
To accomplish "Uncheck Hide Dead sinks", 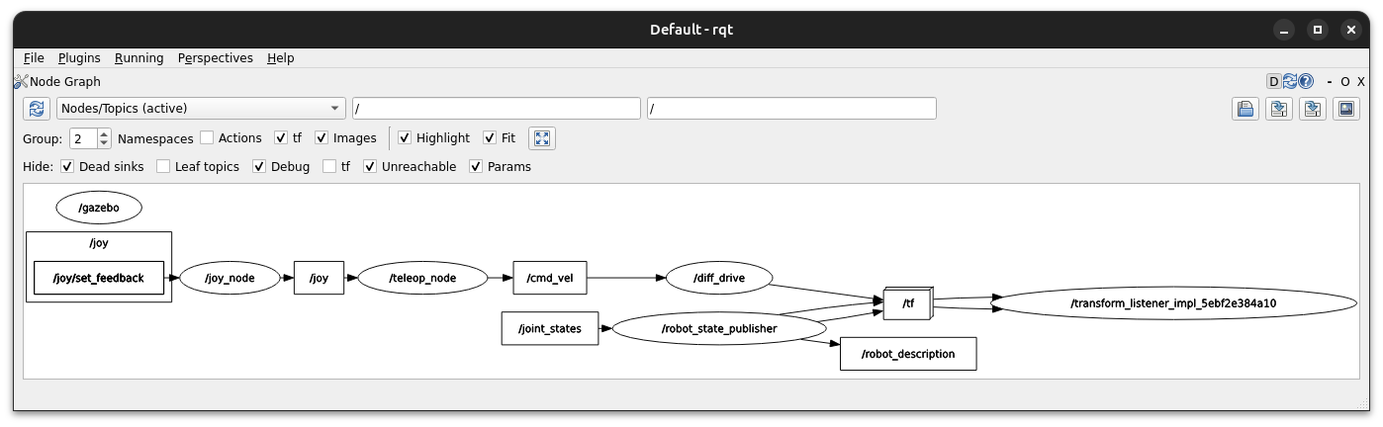I will pos(68,167).
